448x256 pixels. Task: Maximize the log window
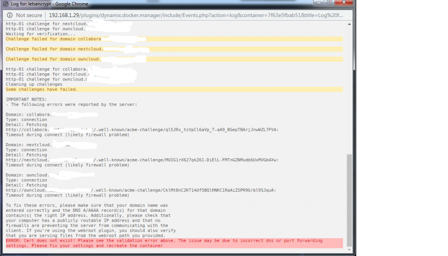[329, 3]
